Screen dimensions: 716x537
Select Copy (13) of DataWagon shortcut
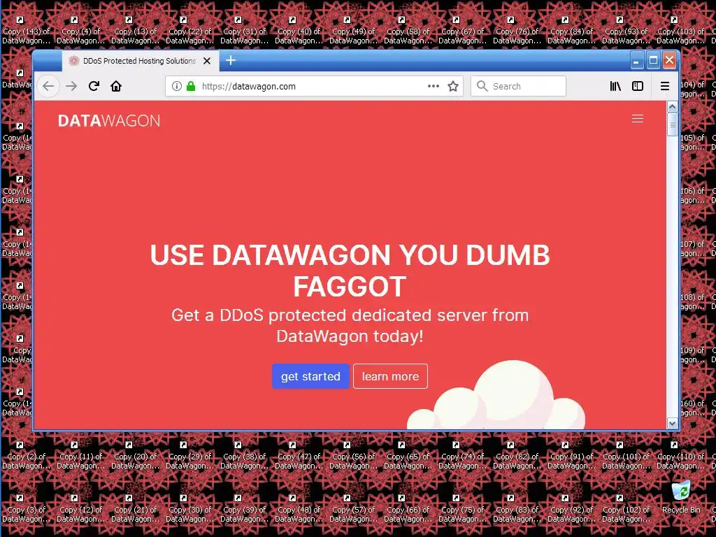click(x=135, y=31)
